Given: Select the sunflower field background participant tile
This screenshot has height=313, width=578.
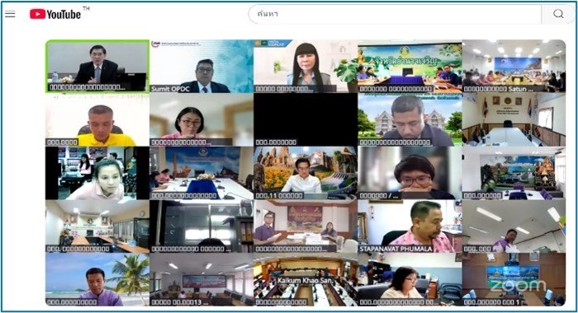Looking at the screenshot, I should (x=306, y=173).
